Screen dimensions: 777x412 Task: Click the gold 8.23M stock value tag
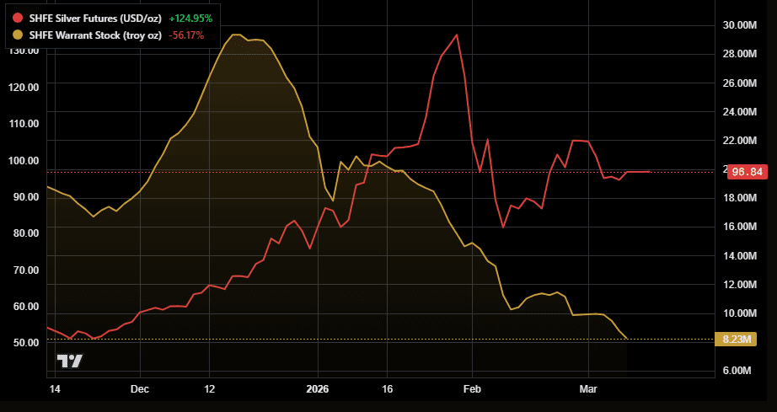point(736,340)
